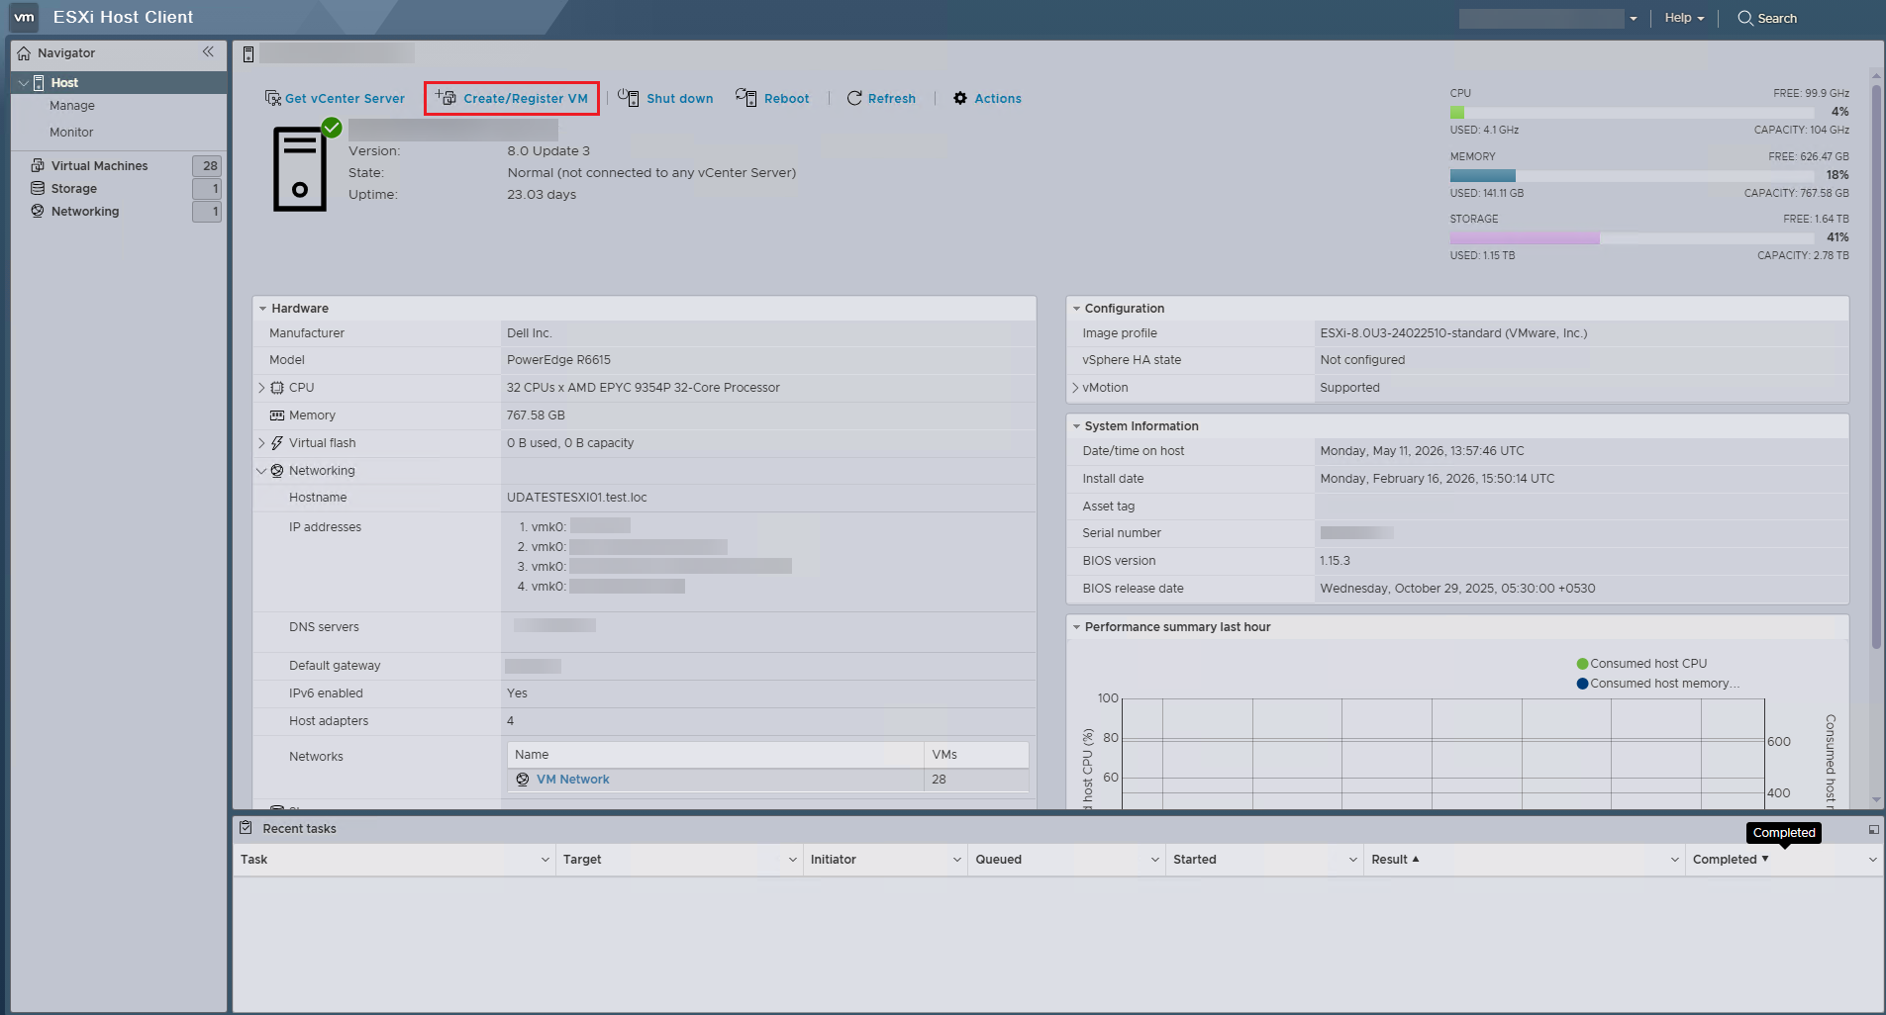Viewport: 1886px width, 1015px height.
Task: Click Create/Register VM button
Action: pyautogui.click(x=512, y=98)
